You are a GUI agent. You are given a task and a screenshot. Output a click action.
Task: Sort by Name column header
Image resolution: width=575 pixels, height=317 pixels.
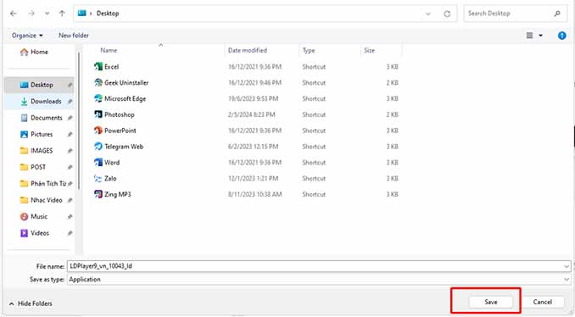pos(109,51)
